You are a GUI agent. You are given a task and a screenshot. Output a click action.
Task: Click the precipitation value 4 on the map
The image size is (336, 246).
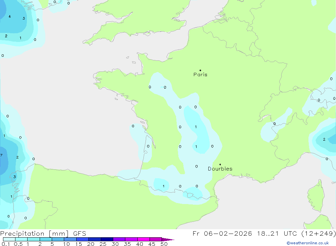tap(10, 16)
